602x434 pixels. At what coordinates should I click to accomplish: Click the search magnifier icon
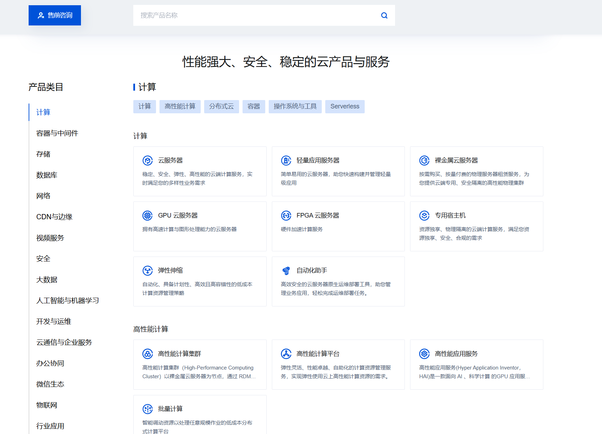pyautogui.click(x=384, y=15)
